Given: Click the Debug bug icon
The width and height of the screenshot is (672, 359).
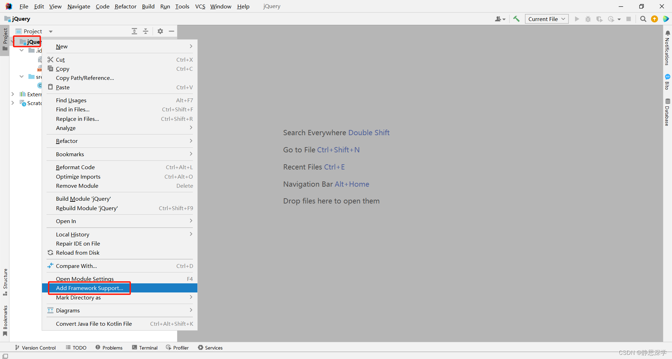Looking at the screenshot, I should 588,19.
